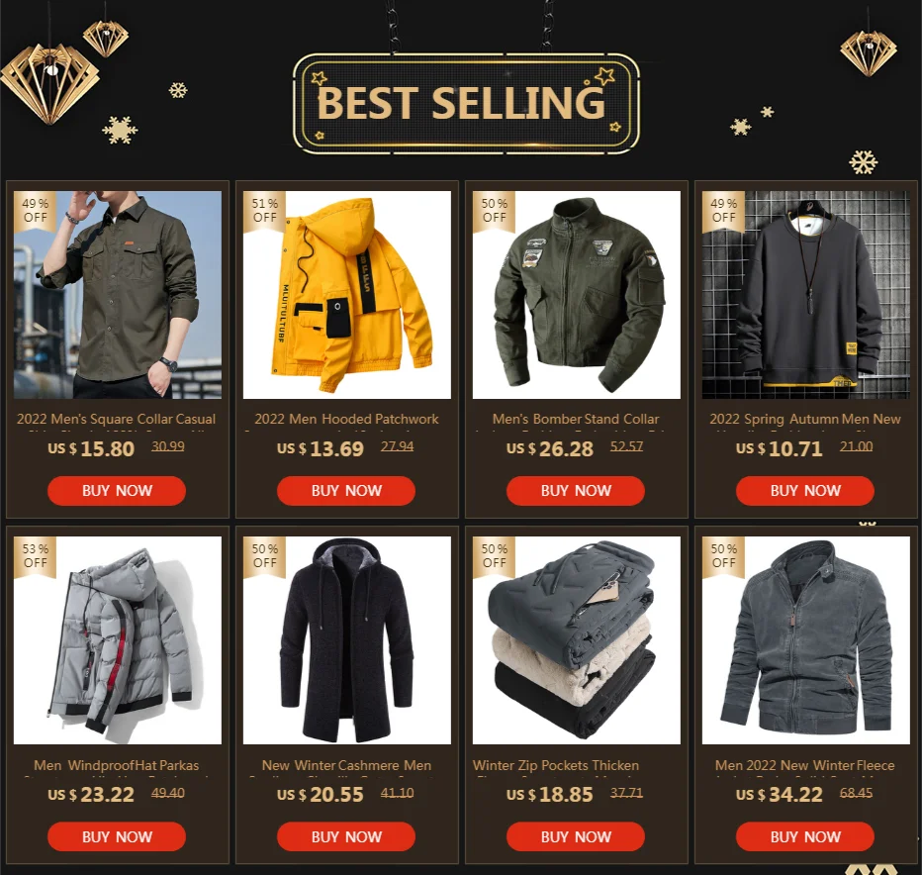Screen dimensions: 922x875
Task: Select the stacked fleece pants product image
Action: (x=576, y=640)
